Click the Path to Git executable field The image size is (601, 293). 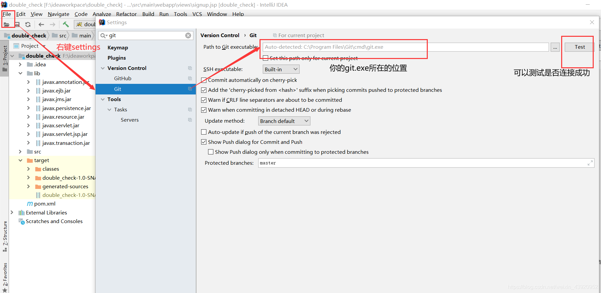[406, 47]
